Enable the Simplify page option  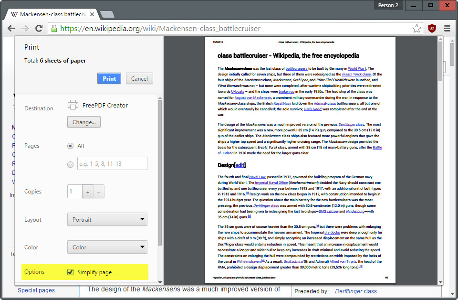tap(71, 271)
